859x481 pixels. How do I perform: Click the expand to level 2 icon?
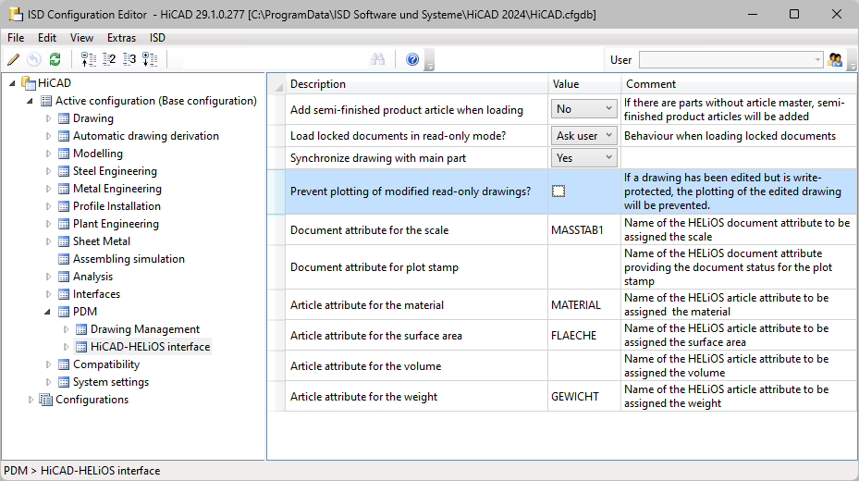109,59
